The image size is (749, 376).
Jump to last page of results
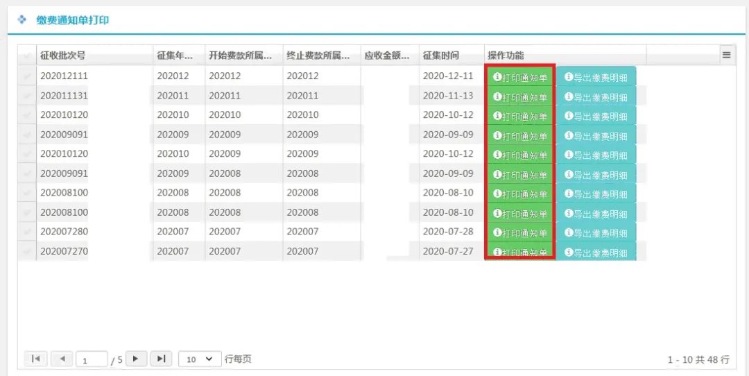point(161,359)
